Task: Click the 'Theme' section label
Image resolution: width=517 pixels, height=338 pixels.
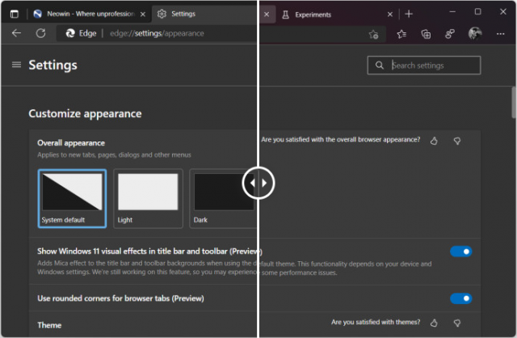Action: [49, 325]
